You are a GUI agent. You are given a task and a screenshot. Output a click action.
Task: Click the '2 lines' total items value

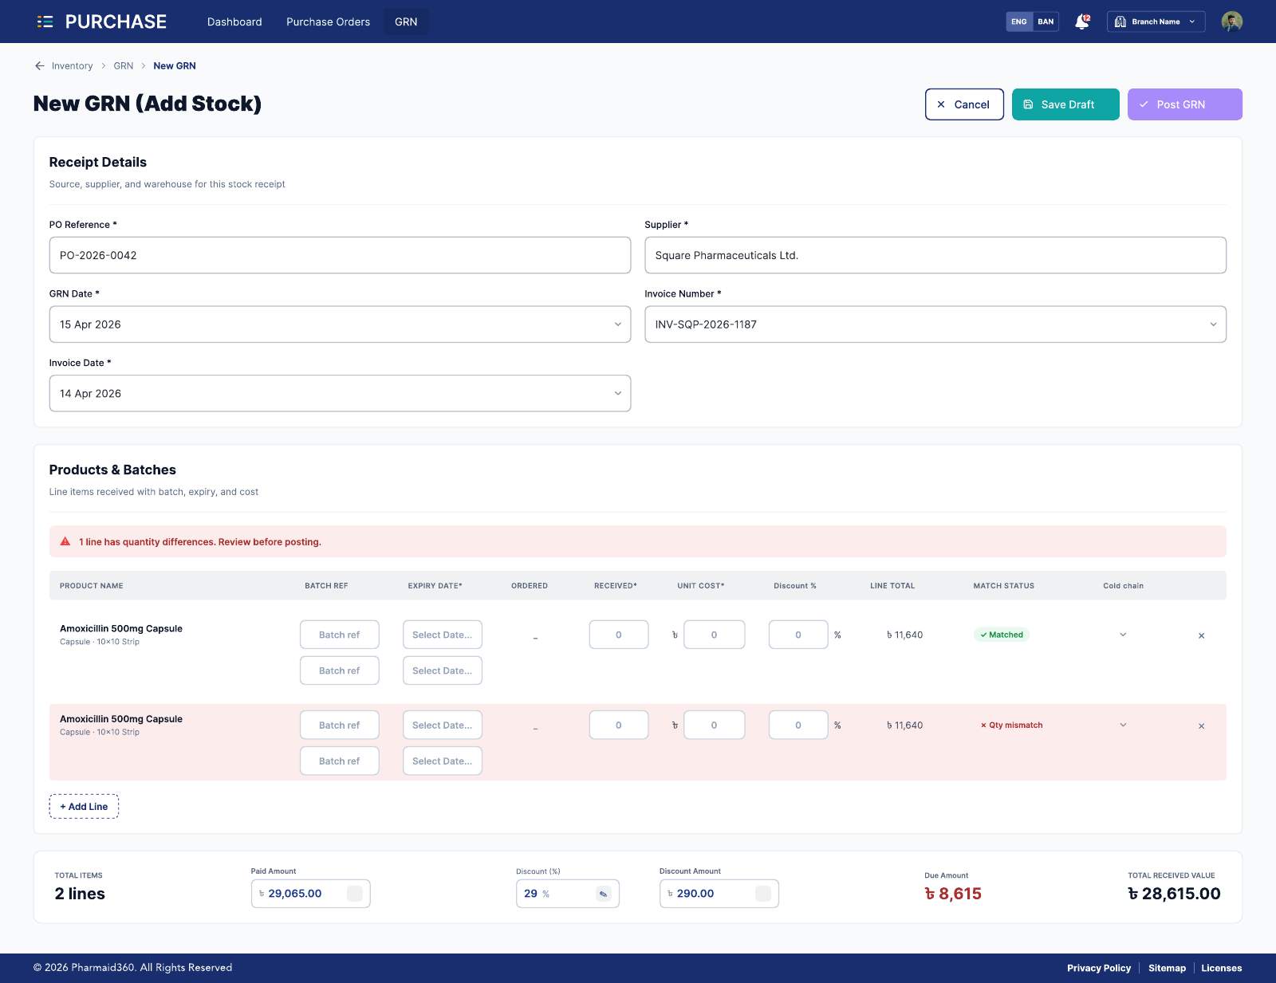80,894
